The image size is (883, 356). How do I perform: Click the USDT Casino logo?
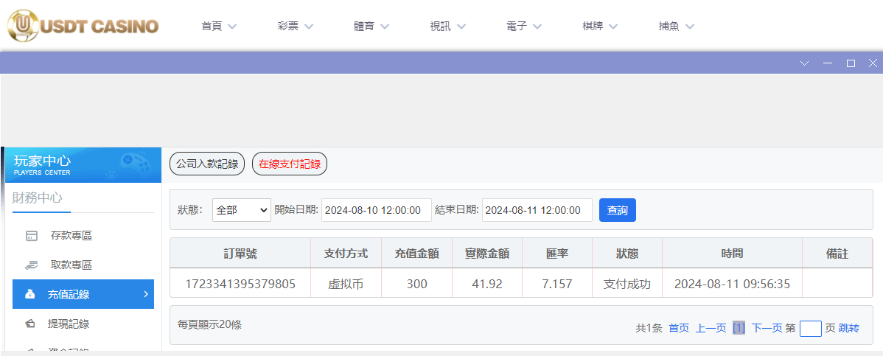83,26
